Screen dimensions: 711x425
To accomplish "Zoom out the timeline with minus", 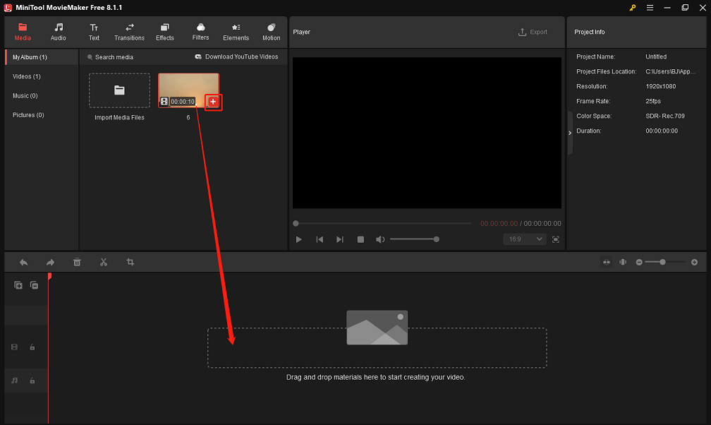I will (639, 262).
